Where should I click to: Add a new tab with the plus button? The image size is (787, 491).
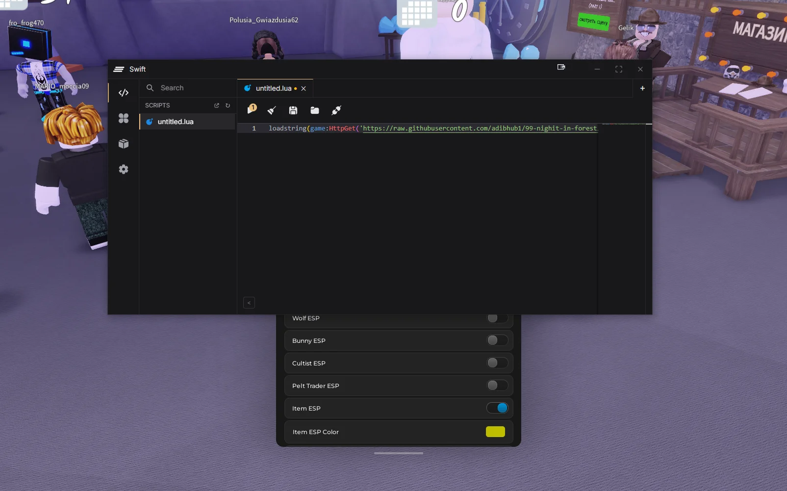642,88
